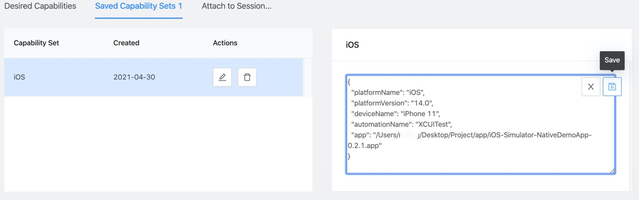This screenshot has width=639, height=200.
Task: Save the edited capabilities with floppy disk icon
Action: click(x=612, y=87)
